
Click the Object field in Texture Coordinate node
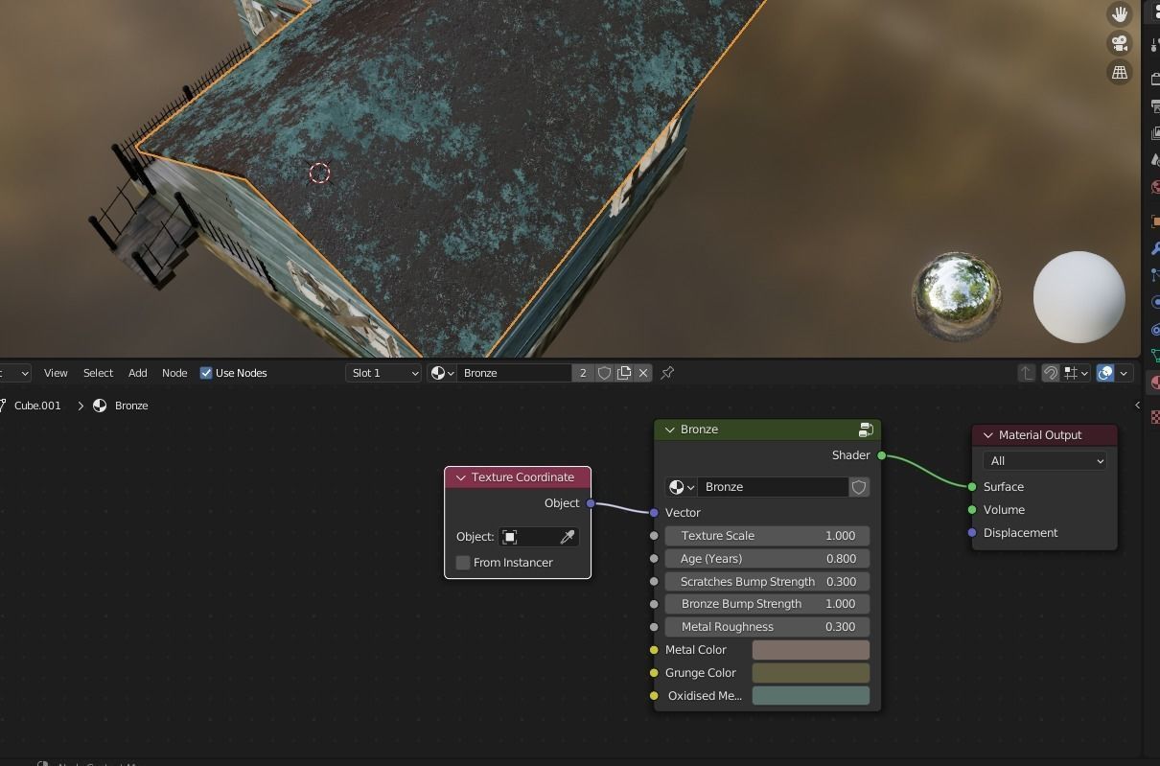pos(539,537)
